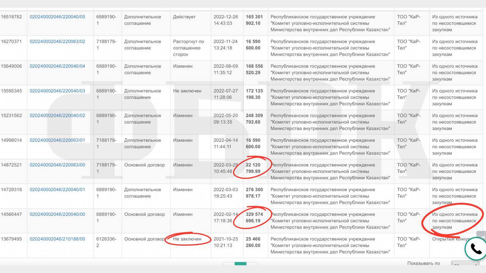This screenshot has width=486, height=273.
Task: Click 'Показывать по' label near page size
Action: [424, 263]
